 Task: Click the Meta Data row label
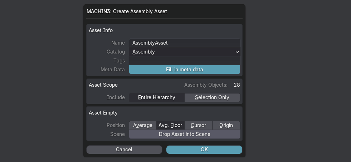[x=112, y=70]
